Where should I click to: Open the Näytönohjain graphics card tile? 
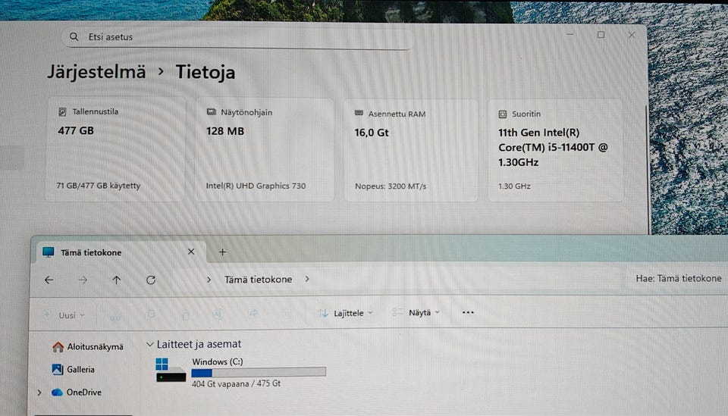coord(264,150)
